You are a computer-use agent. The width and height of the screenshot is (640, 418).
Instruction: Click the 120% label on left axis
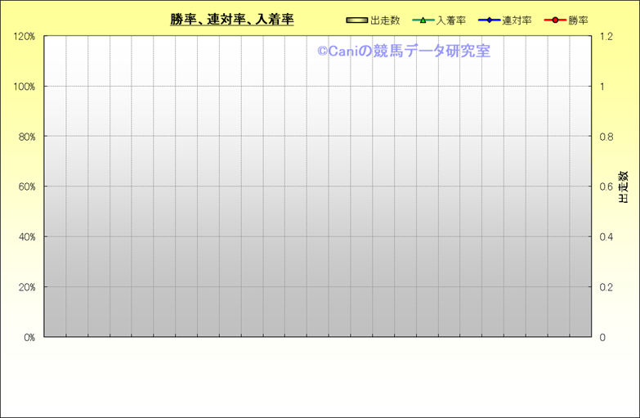pos(24,37)
